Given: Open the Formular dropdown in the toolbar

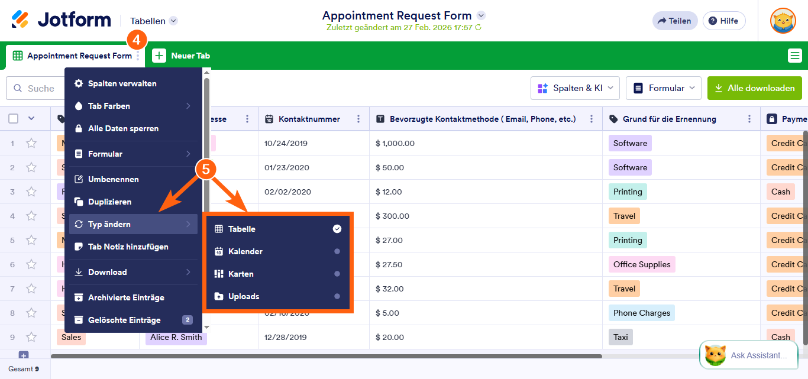Looking at the screenshot, I should click(663, 88).
